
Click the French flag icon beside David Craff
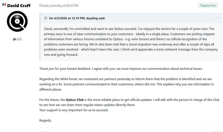coord(4,5)
